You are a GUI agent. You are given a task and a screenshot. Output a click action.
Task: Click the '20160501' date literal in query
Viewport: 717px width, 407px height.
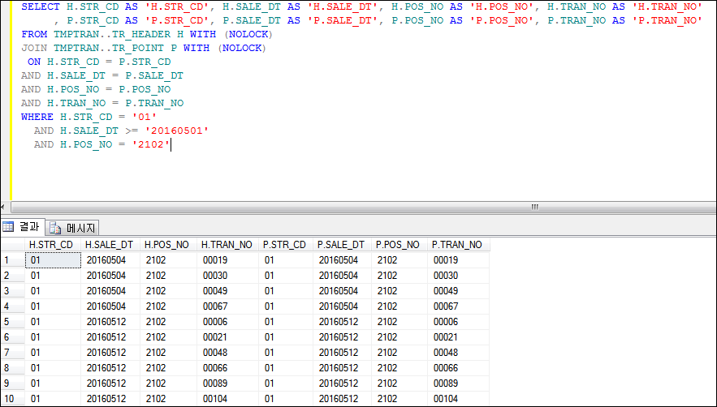click(177, 131)
